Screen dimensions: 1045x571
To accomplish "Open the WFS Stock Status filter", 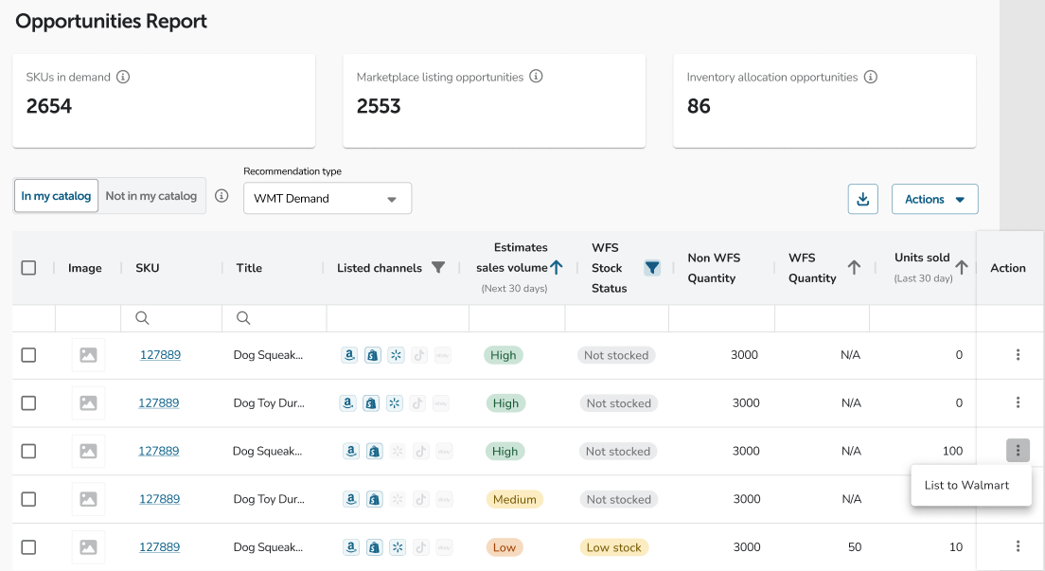I will click(x=652, y=267).
